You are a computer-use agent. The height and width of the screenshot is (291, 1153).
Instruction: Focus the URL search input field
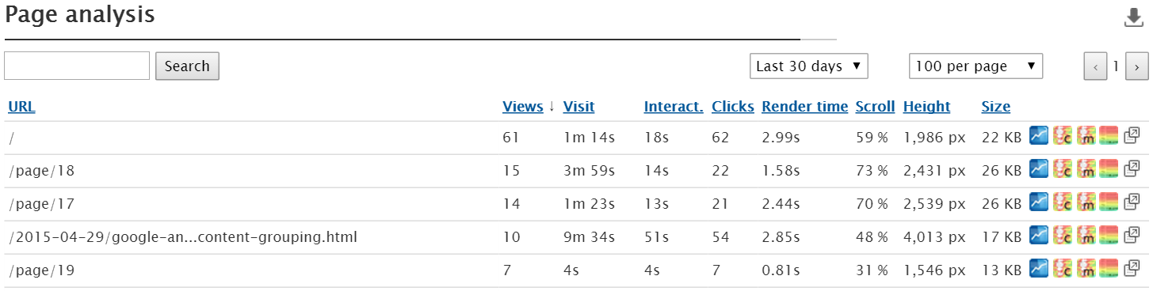click(x=77, y=66)
